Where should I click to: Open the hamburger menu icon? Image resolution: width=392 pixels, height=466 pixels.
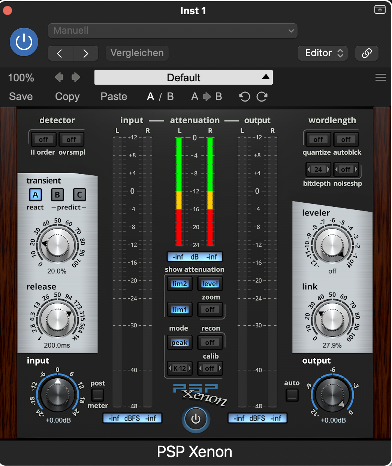pos(381,77)
